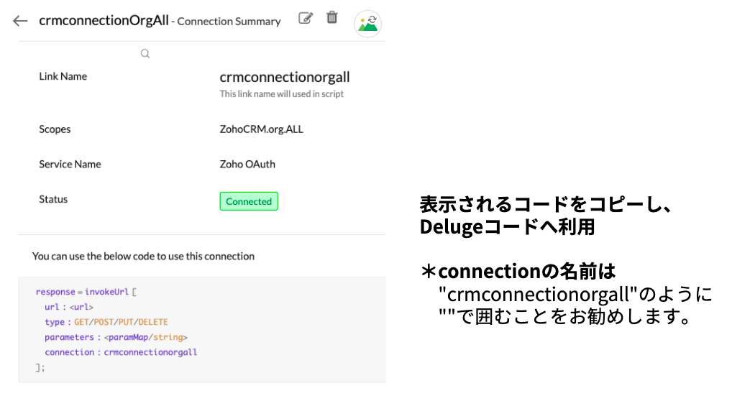Image resolution: width=750 pixels, height=396 pixels.
Task: Click the Connection Summary subtitle
Action: pos(229,22)
